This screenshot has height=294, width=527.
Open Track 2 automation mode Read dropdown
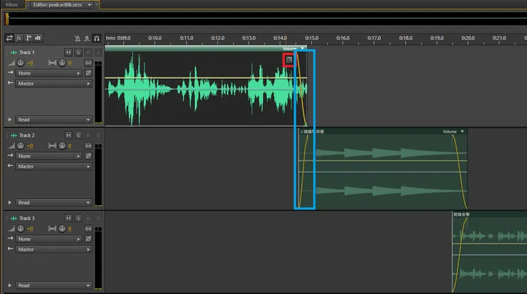pos(54,202)
